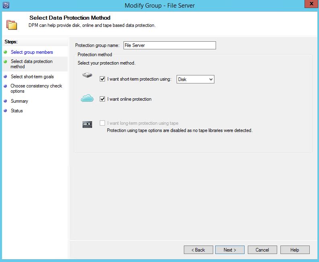The width and height of the screenshot is (319, 262).
Task: Uncheck 'I want short-term protection using'
Action: (x=102, y=79)
